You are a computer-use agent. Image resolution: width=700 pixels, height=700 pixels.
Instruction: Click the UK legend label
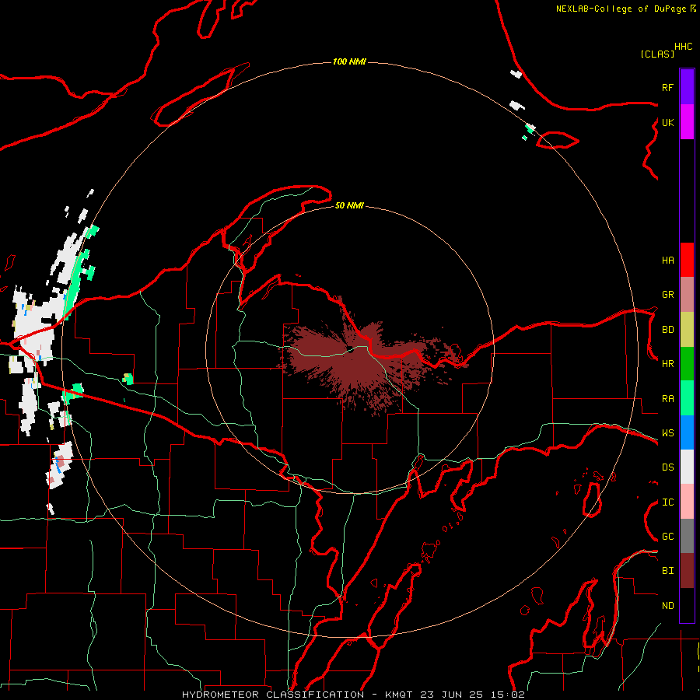[x=667, y=122]
